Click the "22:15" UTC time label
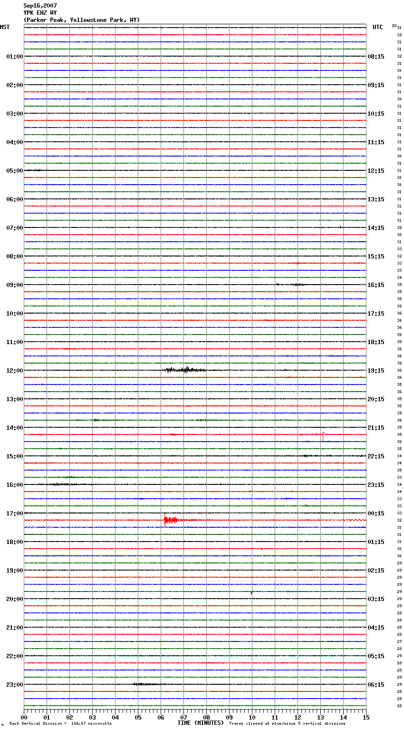Viewport: 404px width, 730px height. click(376, 456)
